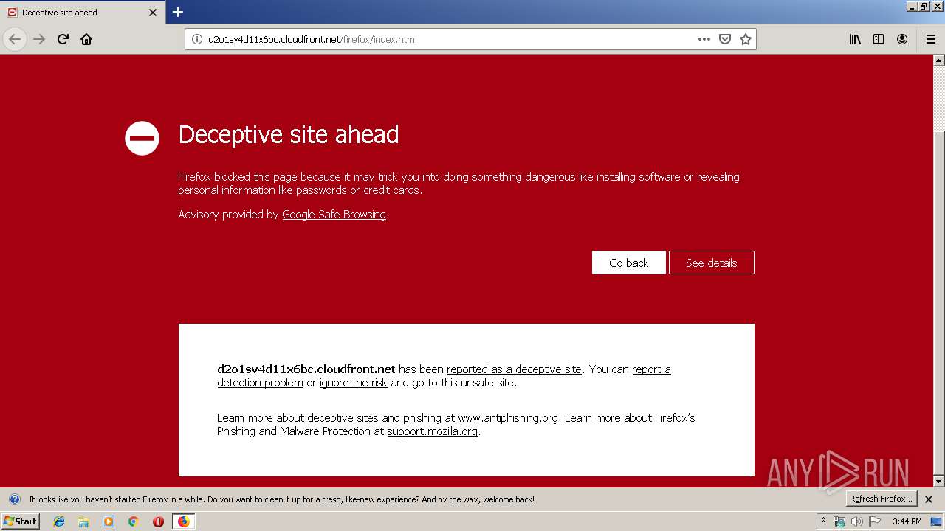Dismiss the refresh Firefox notification bar
Screen dimensions: 945x531
click(x=929, y=499)
